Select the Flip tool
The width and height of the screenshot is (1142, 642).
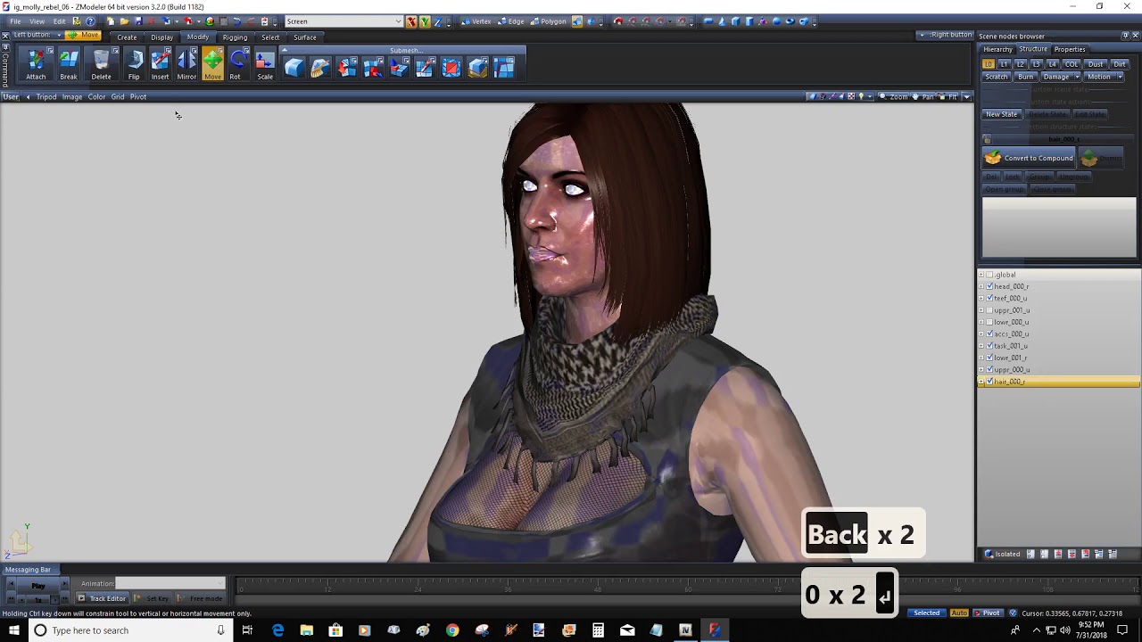134,65
